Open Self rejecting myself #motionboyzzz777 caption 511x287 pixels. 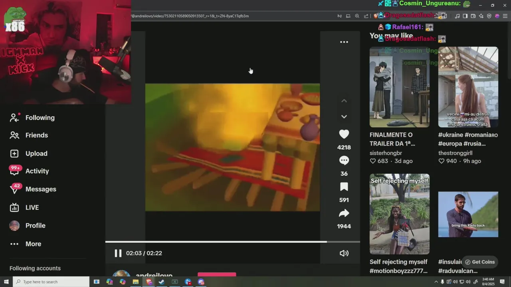point(398,266)
